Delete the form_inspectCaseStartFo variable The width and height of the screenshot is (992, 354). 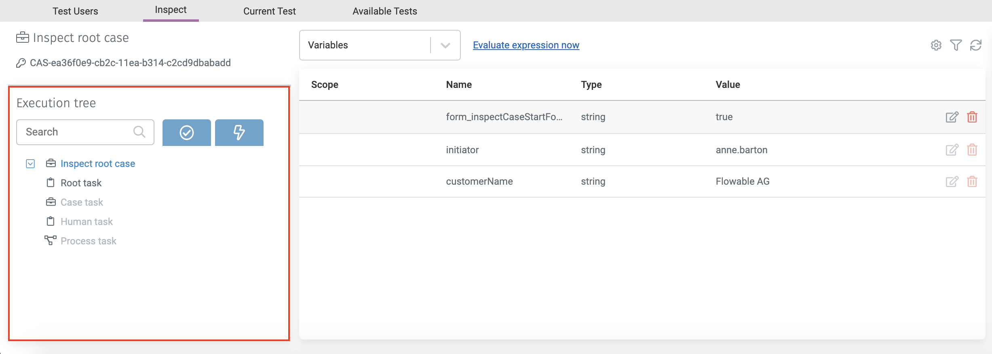pyautogui.click(x=972, y=117)
